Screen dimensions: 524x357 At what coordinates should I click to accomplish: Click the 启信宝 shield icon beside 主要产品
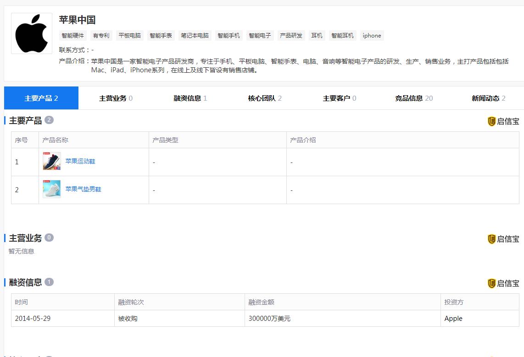pyautogui.click(x=491, y=121)
